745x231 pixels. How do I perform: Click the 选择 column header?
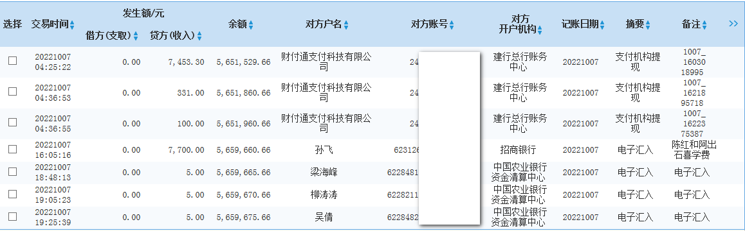click(x=12, y=24)
